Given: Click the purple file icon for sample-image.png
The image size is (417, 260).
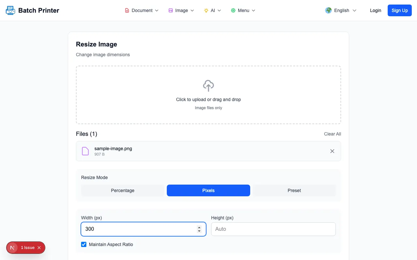Looking at the screenshot, I should point(85,151).
